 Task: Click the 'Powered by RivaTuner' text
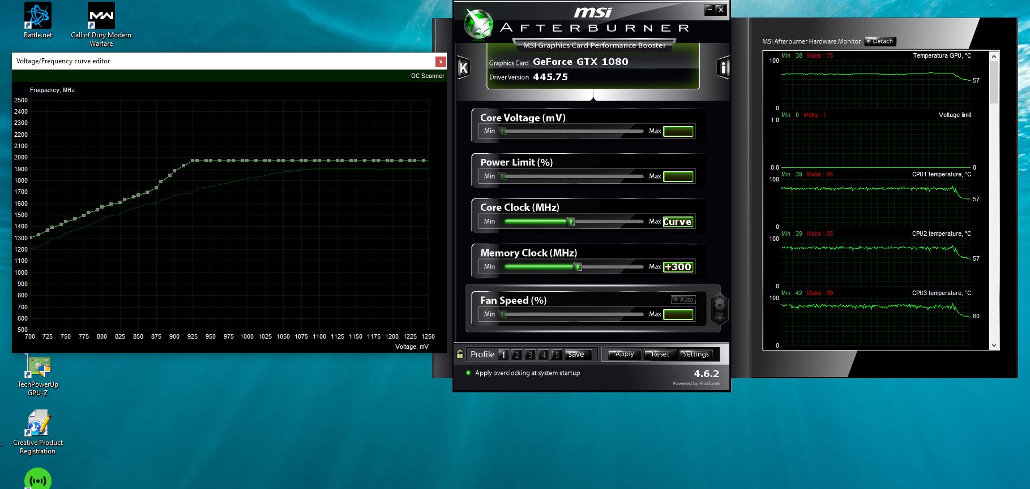pos(696,383)
